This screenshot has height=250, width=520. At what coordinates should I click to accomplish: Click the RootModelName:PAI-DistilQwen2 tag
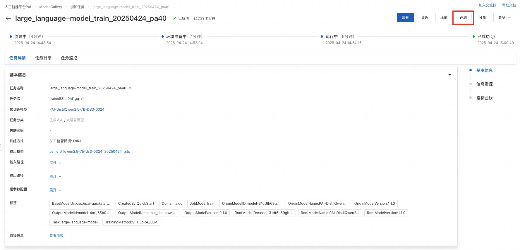pyautogui.click(x=330, y=213)
